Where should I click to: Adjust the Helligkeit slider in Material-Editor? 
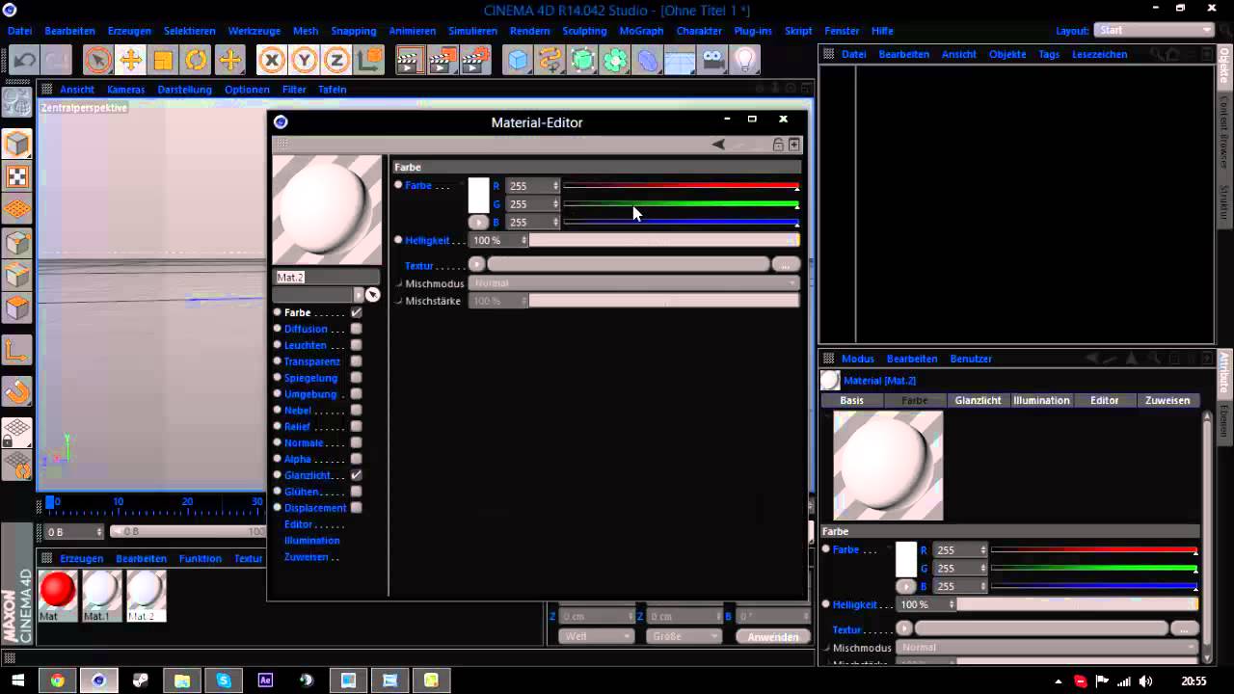click(664, 240)
